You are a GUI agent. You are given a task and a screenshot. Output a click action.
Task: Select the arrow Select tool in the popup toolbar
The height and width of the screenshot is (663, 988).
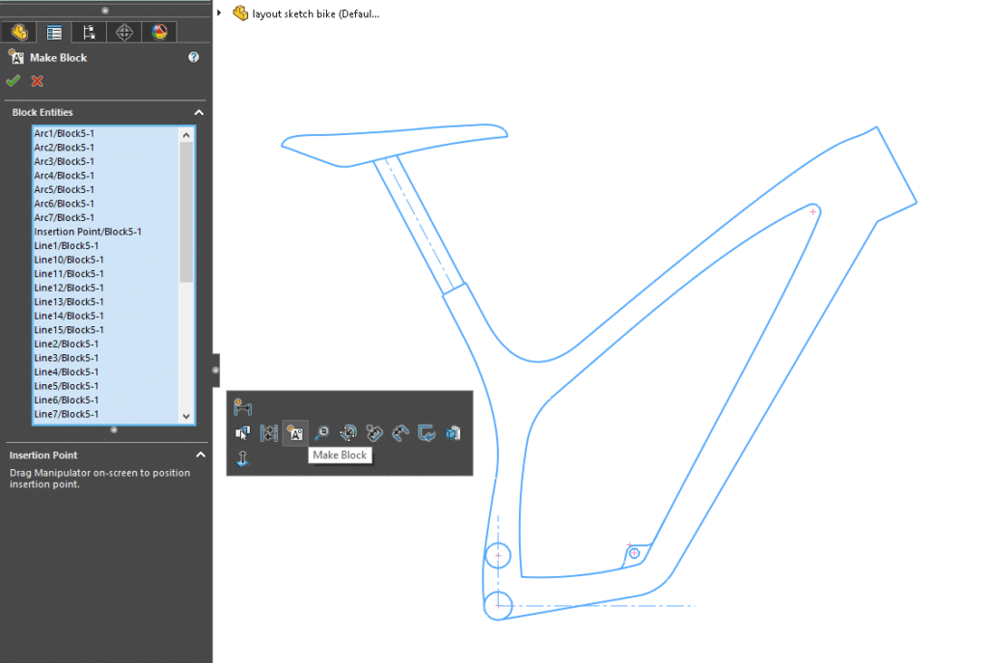[241, 433]
